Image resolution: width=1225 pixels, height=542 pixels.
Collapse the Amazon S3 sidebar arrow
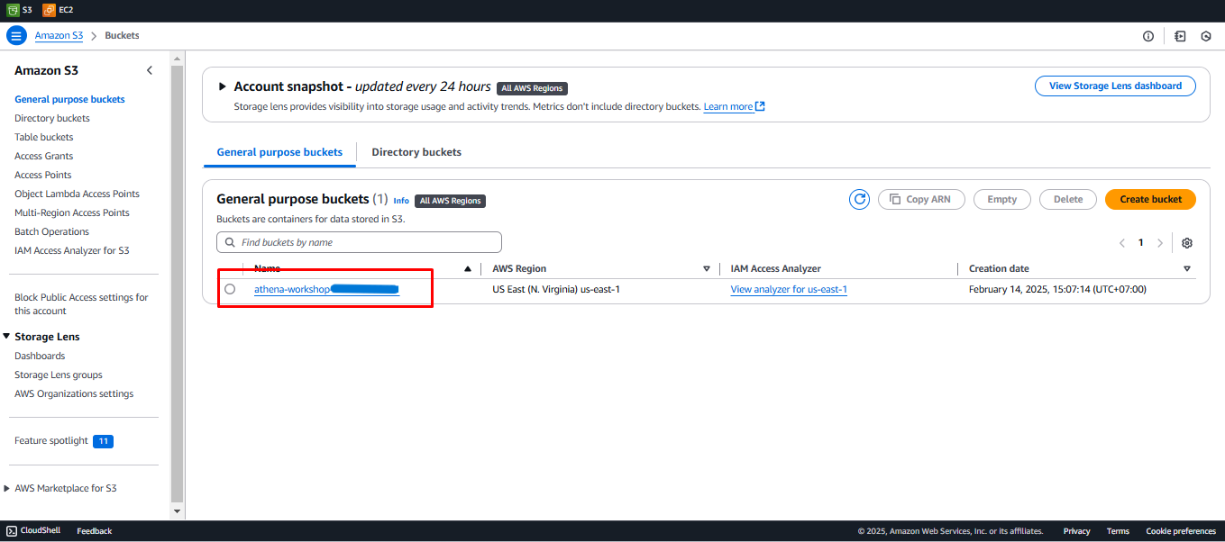coord(150,70)
